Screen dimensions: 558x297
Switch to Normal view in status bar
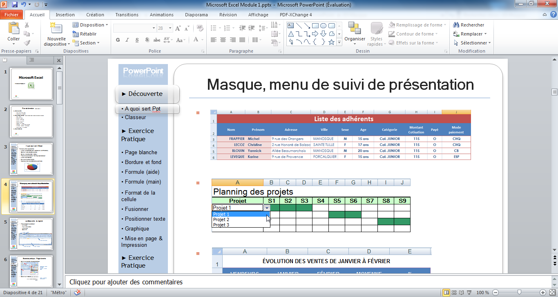pyautogui.click(x=447, y=293)
